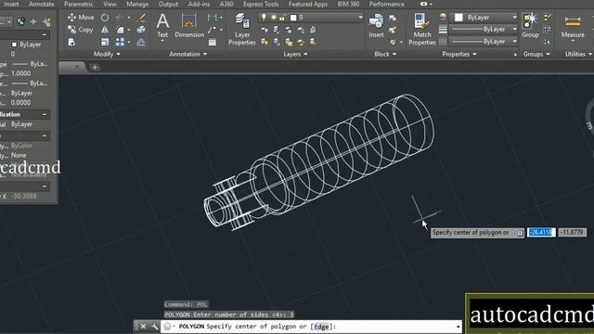Screen dimensions: 594x334
Task: Click the Measure tool icon
Action: tap(573, 26)
